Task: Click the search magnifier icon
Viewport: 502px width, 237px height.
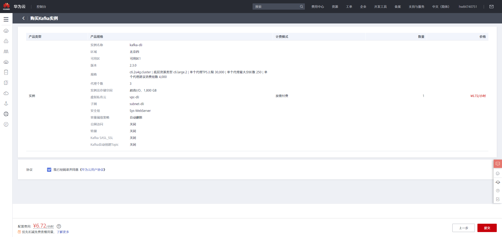Action: (301, 7)
